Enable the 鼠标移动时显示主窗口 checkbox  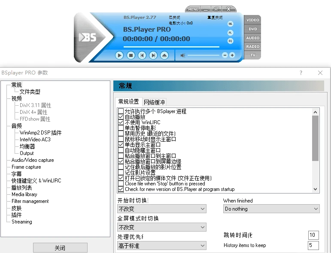point(121,139)
